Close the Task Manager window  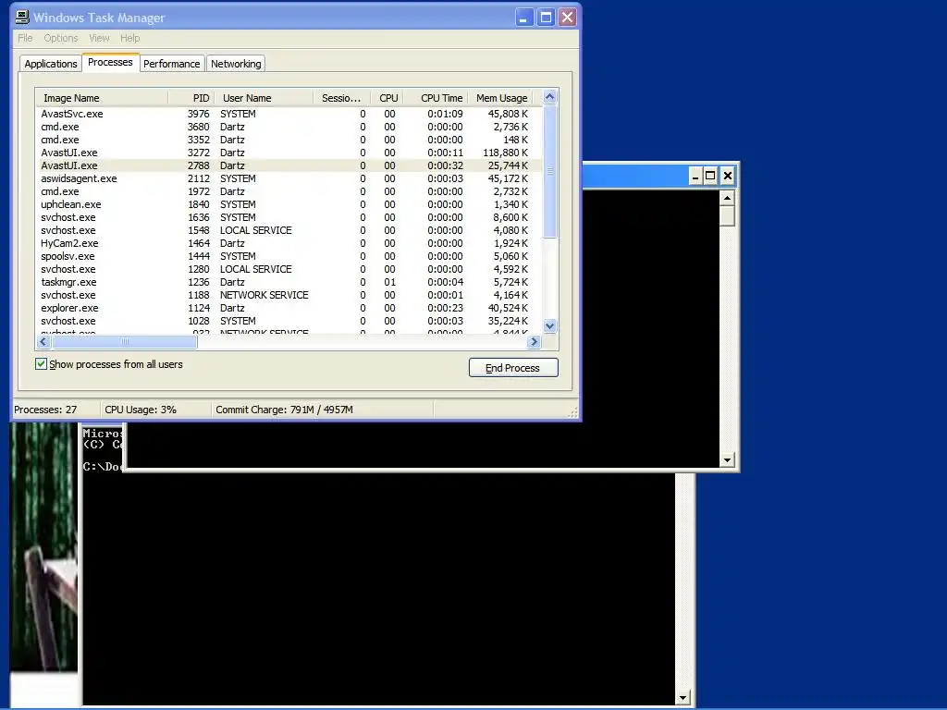(x=567, y=18)
